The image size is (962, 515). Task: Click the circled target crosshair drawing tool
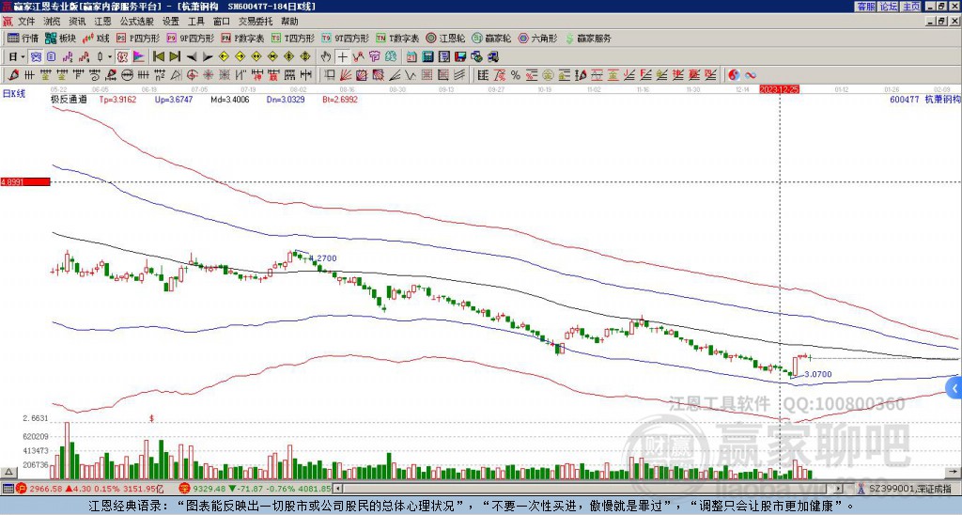(x=192, y=75)
